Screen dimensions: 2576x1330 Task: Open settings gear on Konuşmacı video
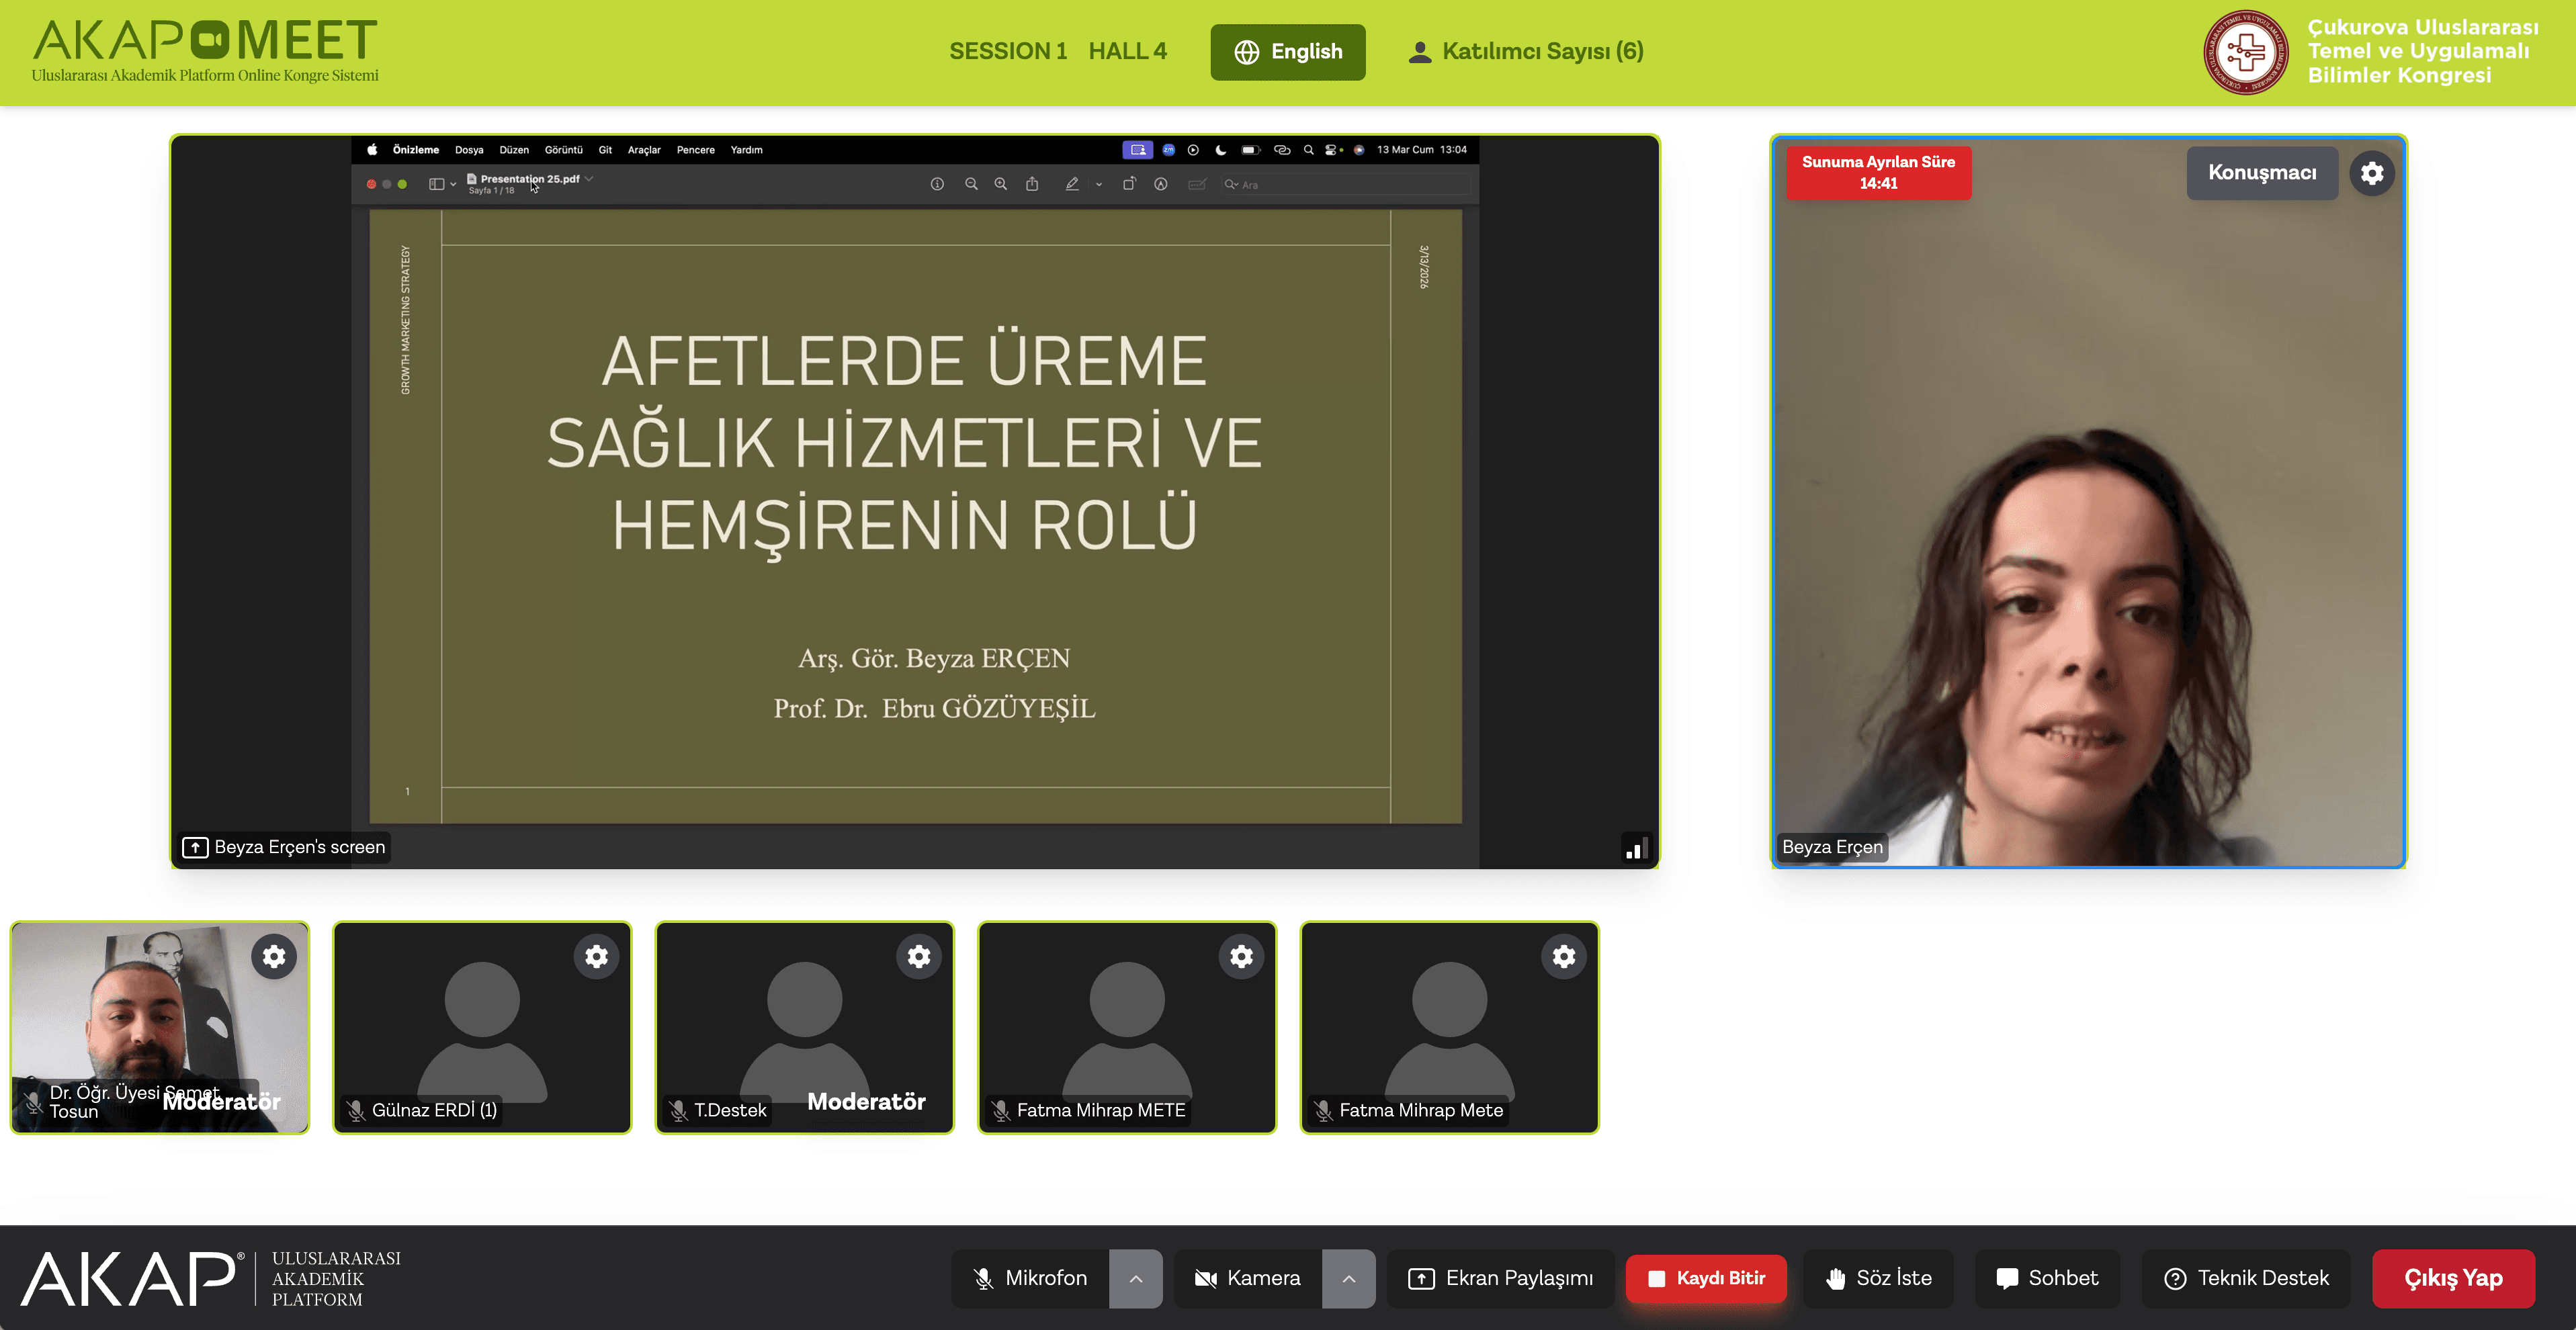2371,173
